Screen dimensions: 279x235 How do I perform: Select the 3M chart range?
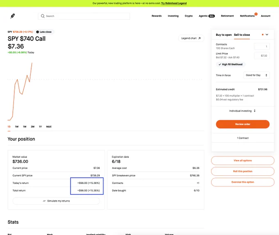pos(32,127)
